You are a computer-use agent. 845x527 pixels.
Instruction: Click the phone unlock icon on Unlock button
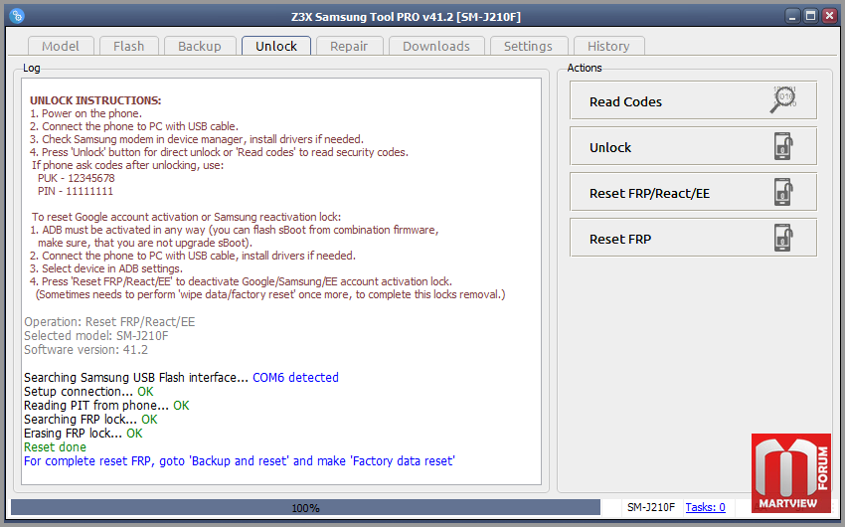point(783,146)
